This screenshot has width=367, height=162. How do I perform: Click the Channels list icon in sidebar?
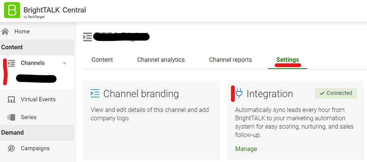11,63
